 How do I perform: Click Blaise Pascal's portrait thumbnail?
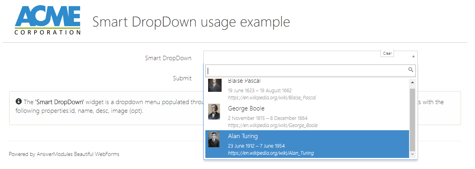coord(214,85)
